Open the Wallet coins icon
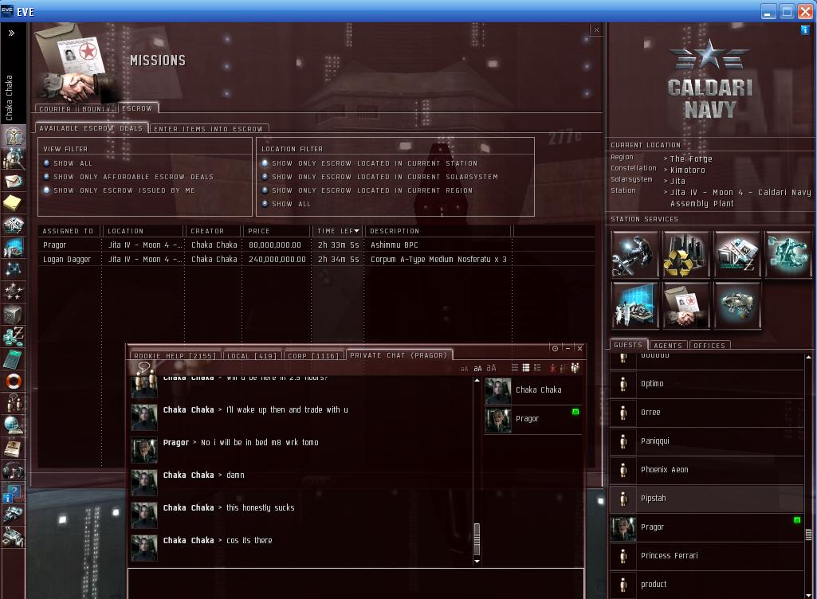This screenshot has height=599, width=817. [14, 337]
